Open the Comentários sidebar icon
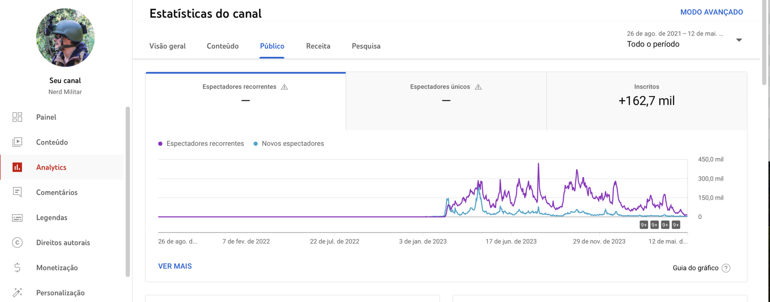This screenshot has height=302, width=770. point(17,193)
